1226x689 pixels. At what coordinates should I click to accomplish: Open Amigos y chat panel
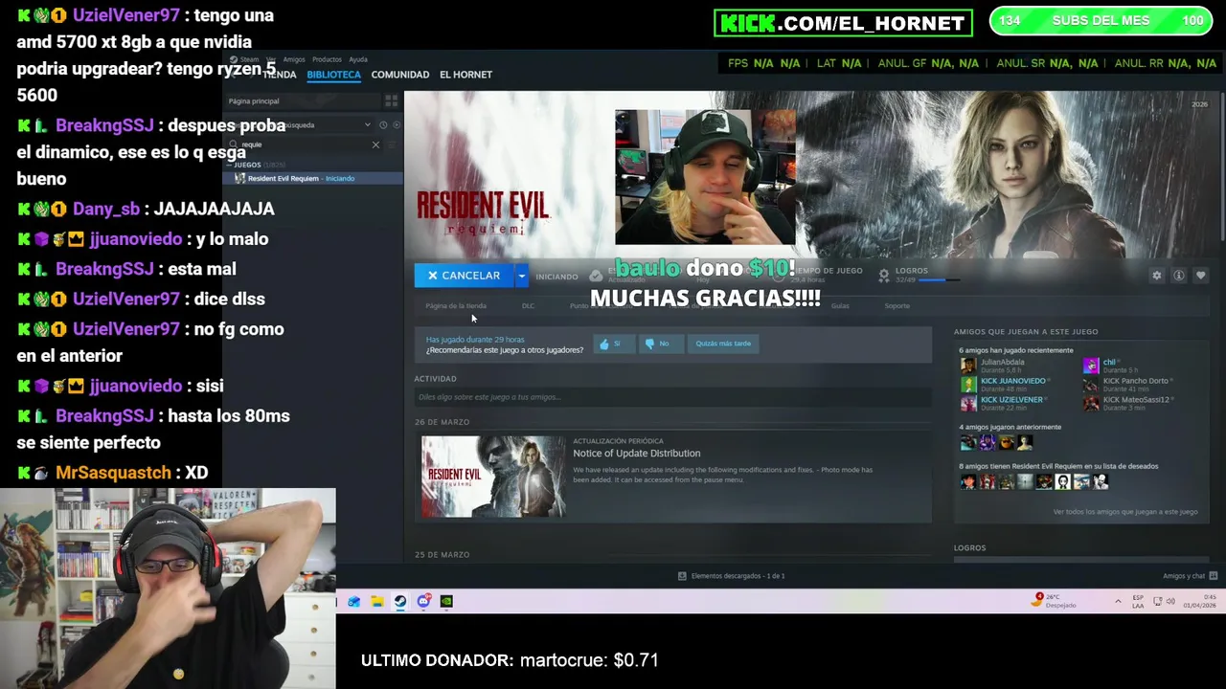(1189, 576)
